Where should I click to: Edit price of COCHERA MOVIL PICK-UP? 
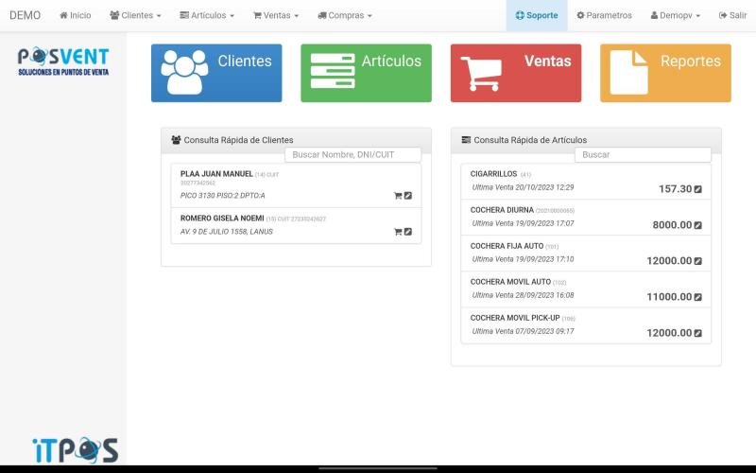(x=697, y=333)
